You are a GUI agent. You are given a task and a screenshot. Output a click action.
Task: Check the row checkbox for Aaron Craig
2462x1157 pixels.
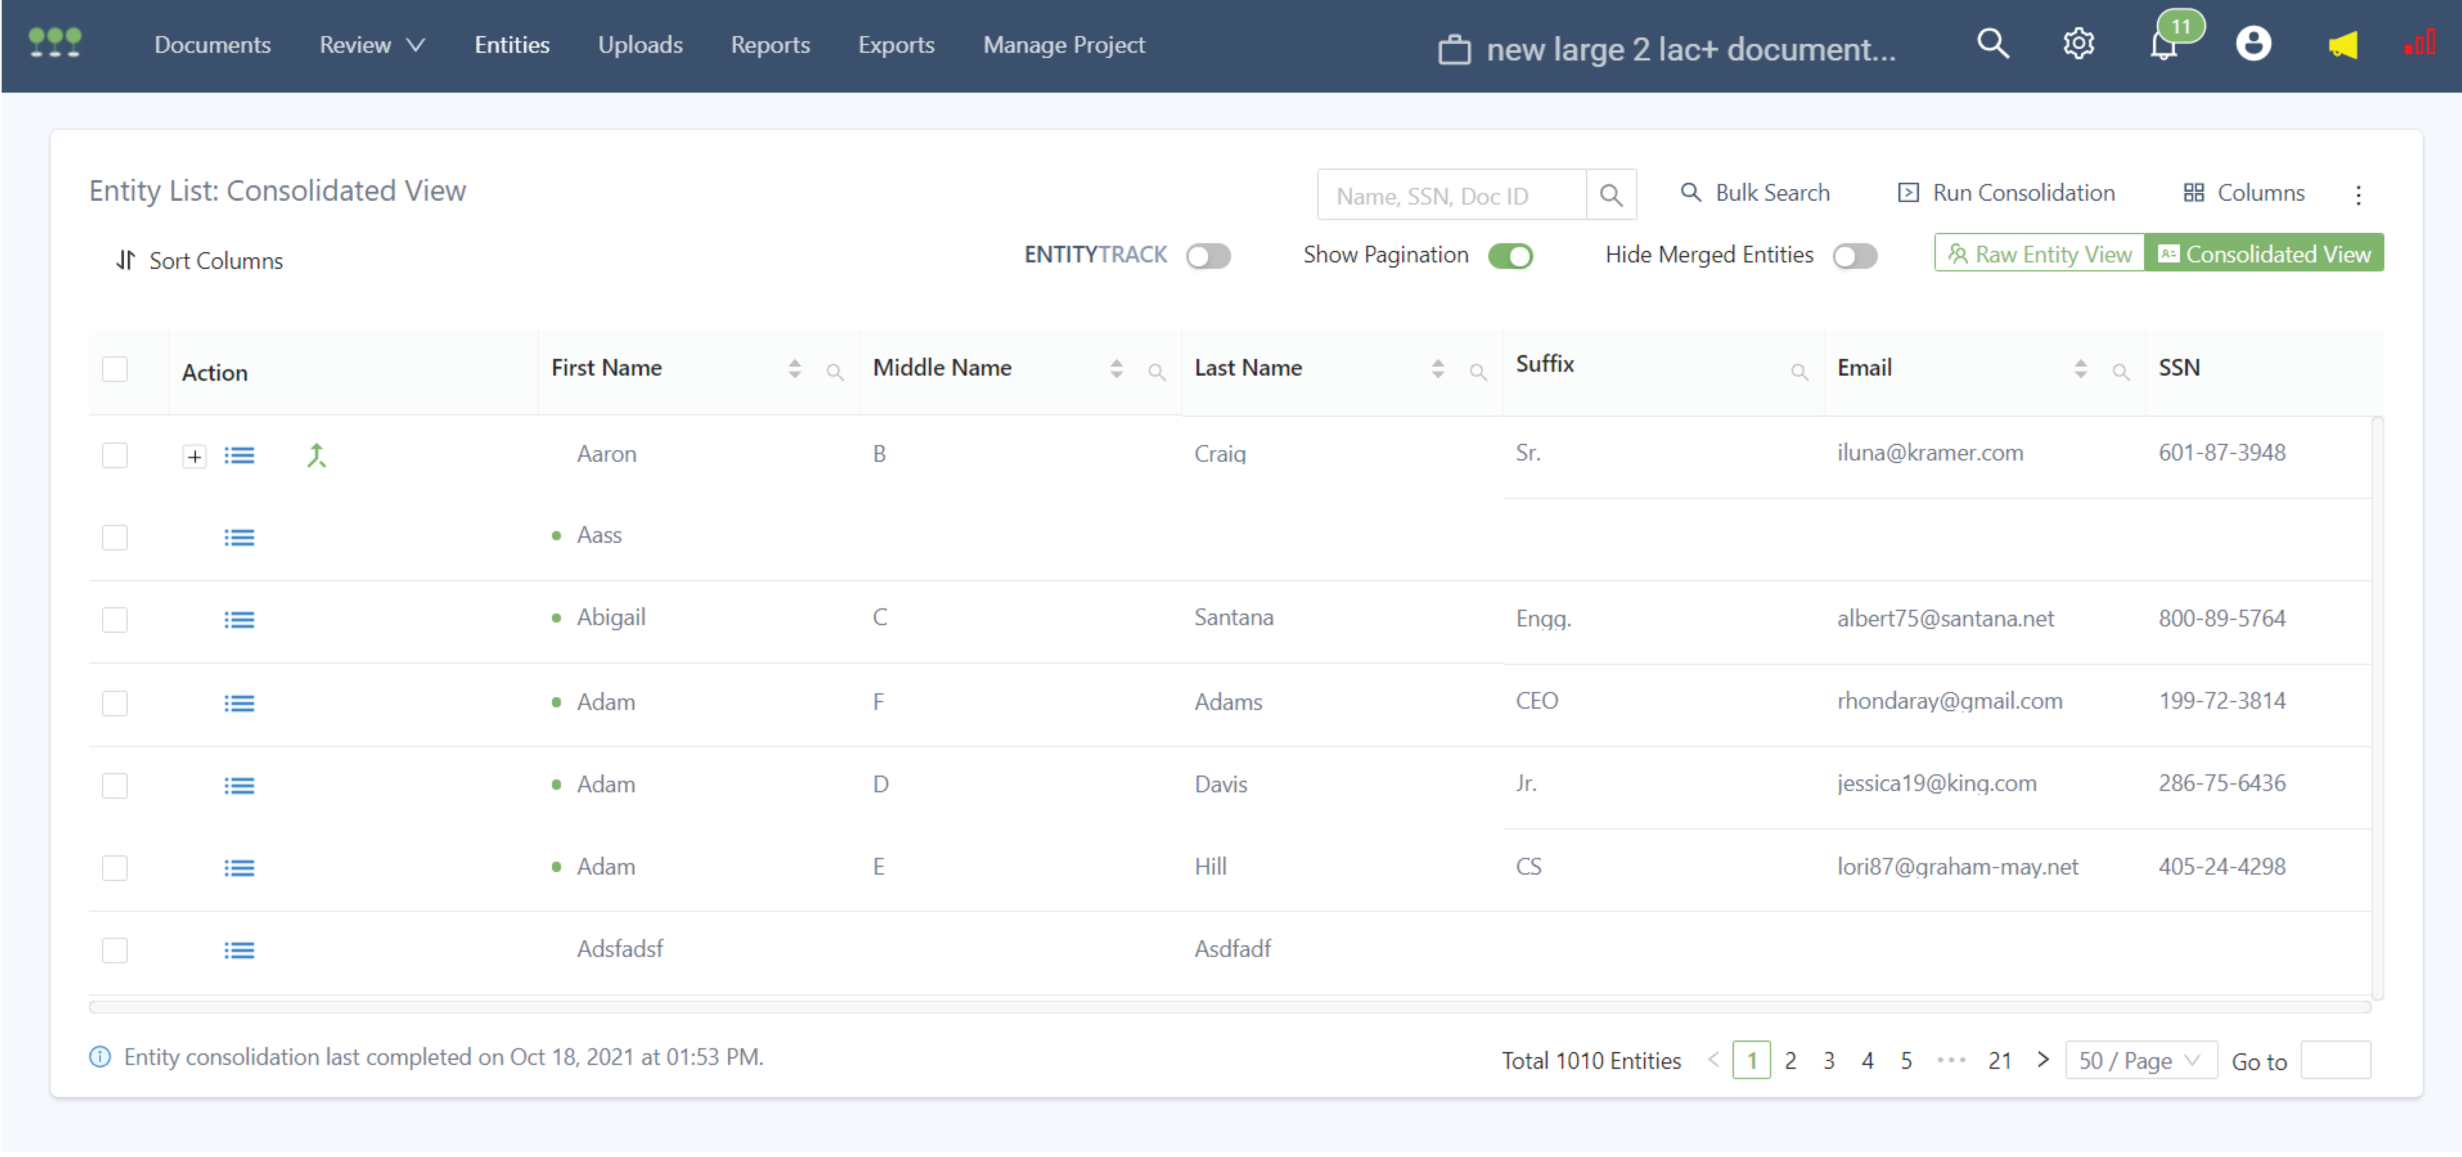(115, 455)
